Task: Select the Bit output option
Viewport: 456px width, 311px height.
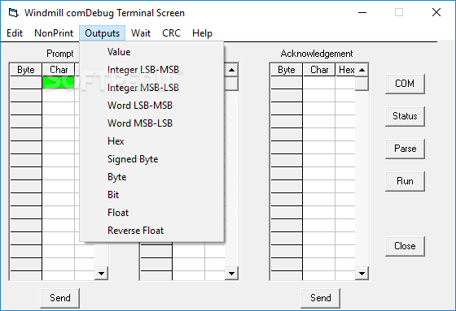Action: pyautogui.click(x=151, y=195)
